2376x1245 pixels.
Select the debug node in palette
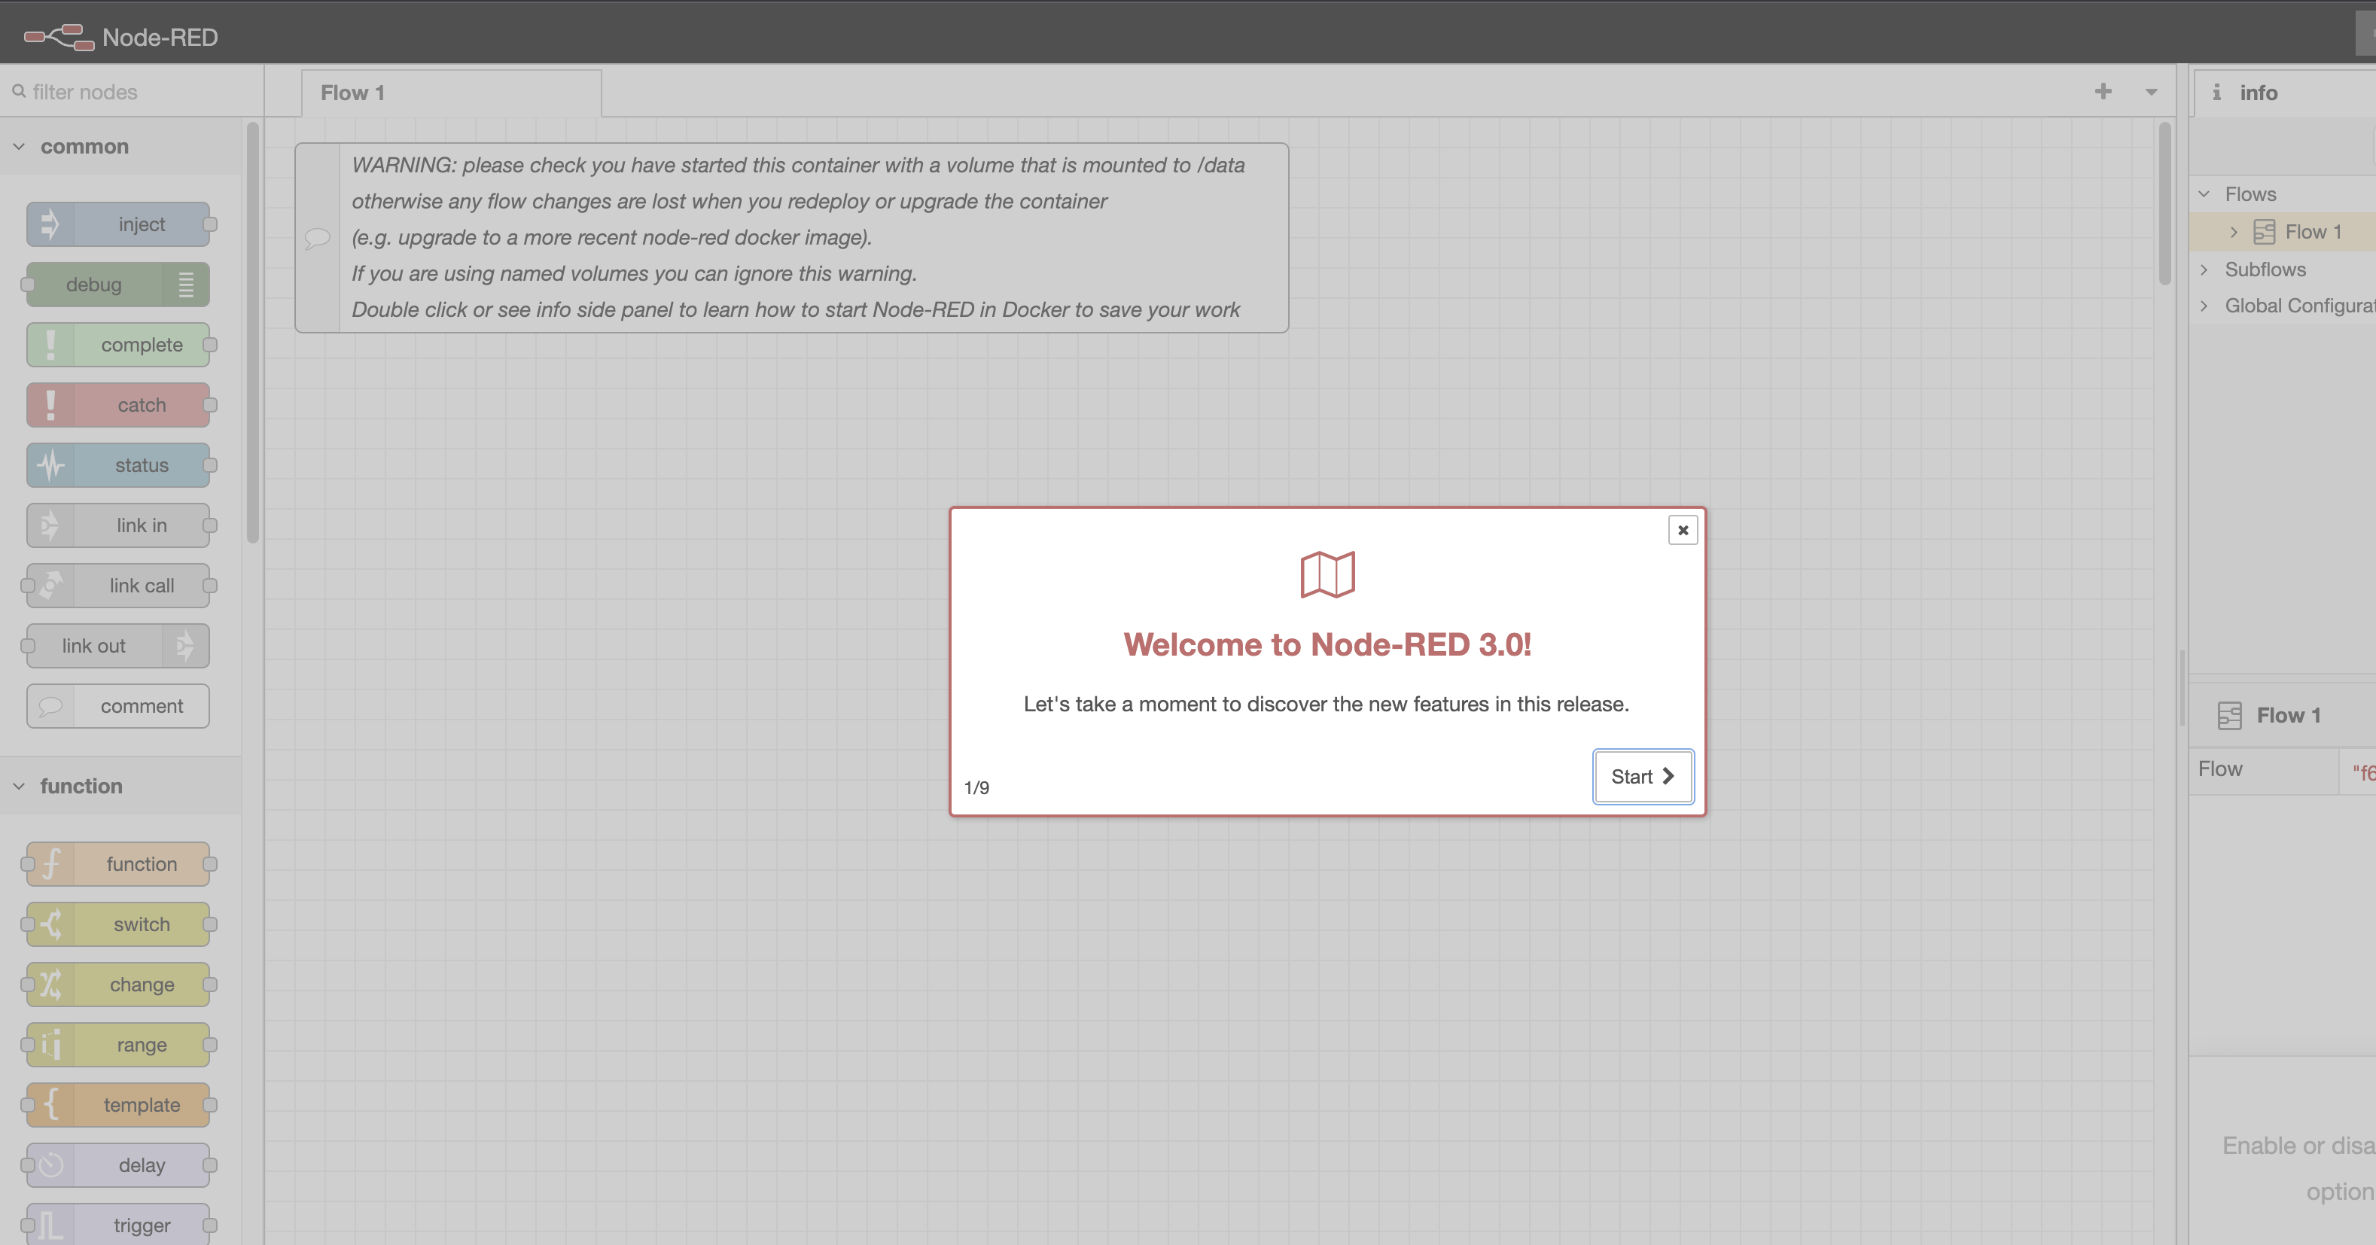(117, 285)
